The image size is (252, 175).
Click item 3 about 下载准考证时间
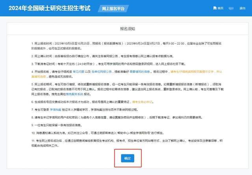point(109,64)
